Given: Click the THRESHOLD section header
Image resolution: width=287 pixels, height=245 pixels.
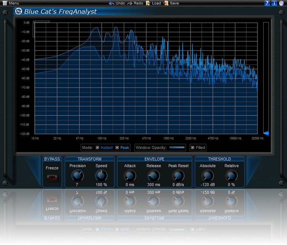Looking at the screenshot, I should (219, 159).
